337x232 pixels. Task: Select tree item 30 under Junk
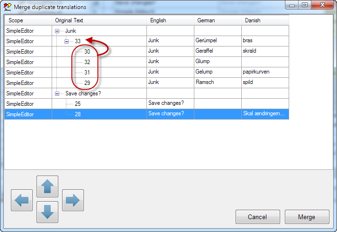pos(87,52)
